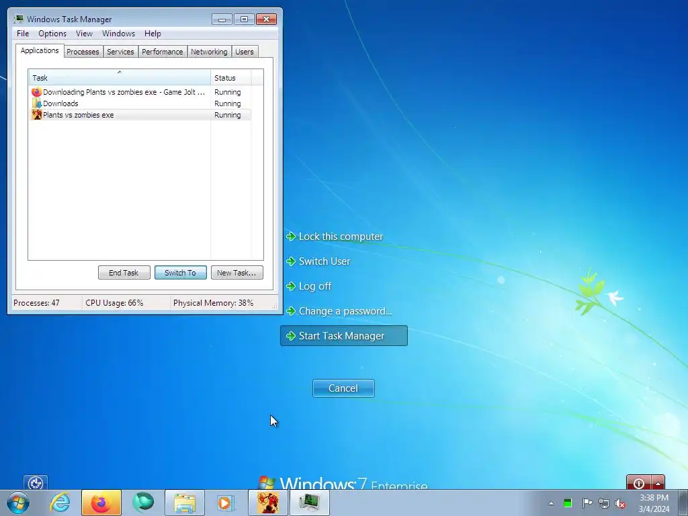Screen dimensions: 688x516
Task: Switch to the Performance tab
Action: pyautogui.click(x=163, y=52)
